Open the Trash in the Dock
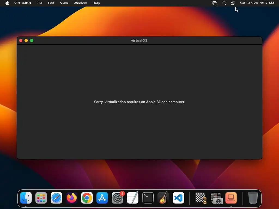Viewport: 279px width, 209px height. (x=253, y=198)
